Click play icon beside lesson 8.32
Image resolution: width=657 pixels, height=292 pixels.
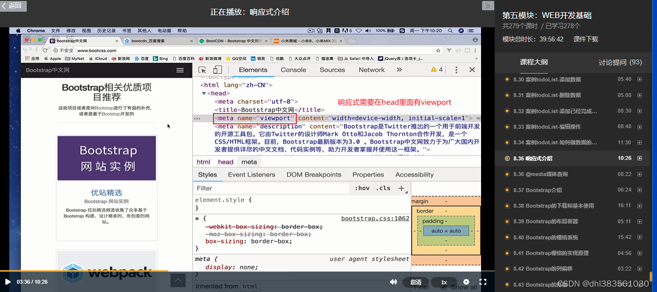(x=640, y=111)
